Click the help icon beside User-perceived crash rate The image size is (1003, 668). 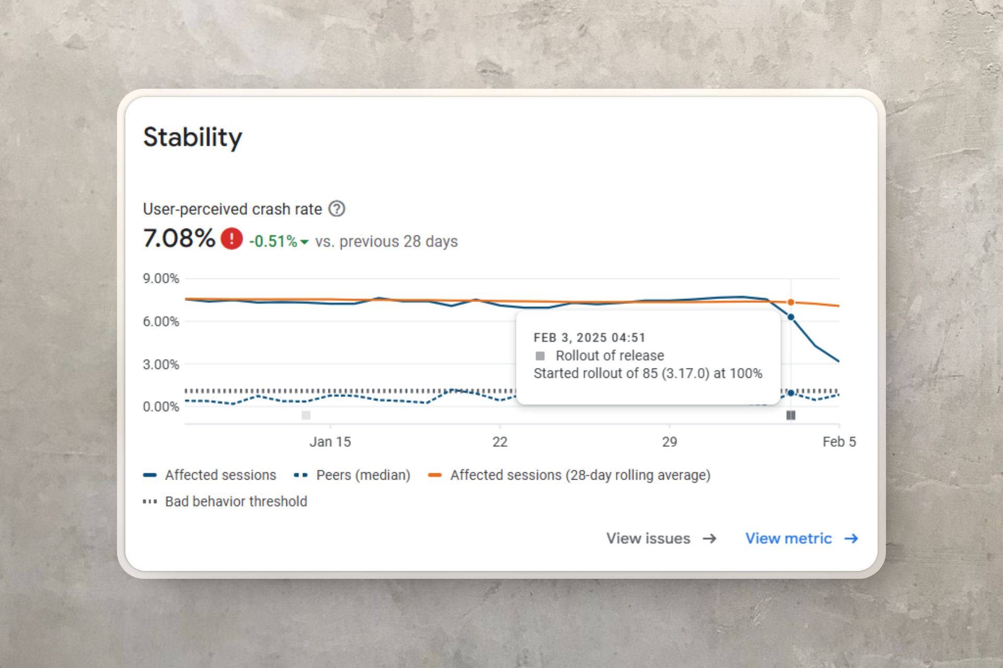337,209
